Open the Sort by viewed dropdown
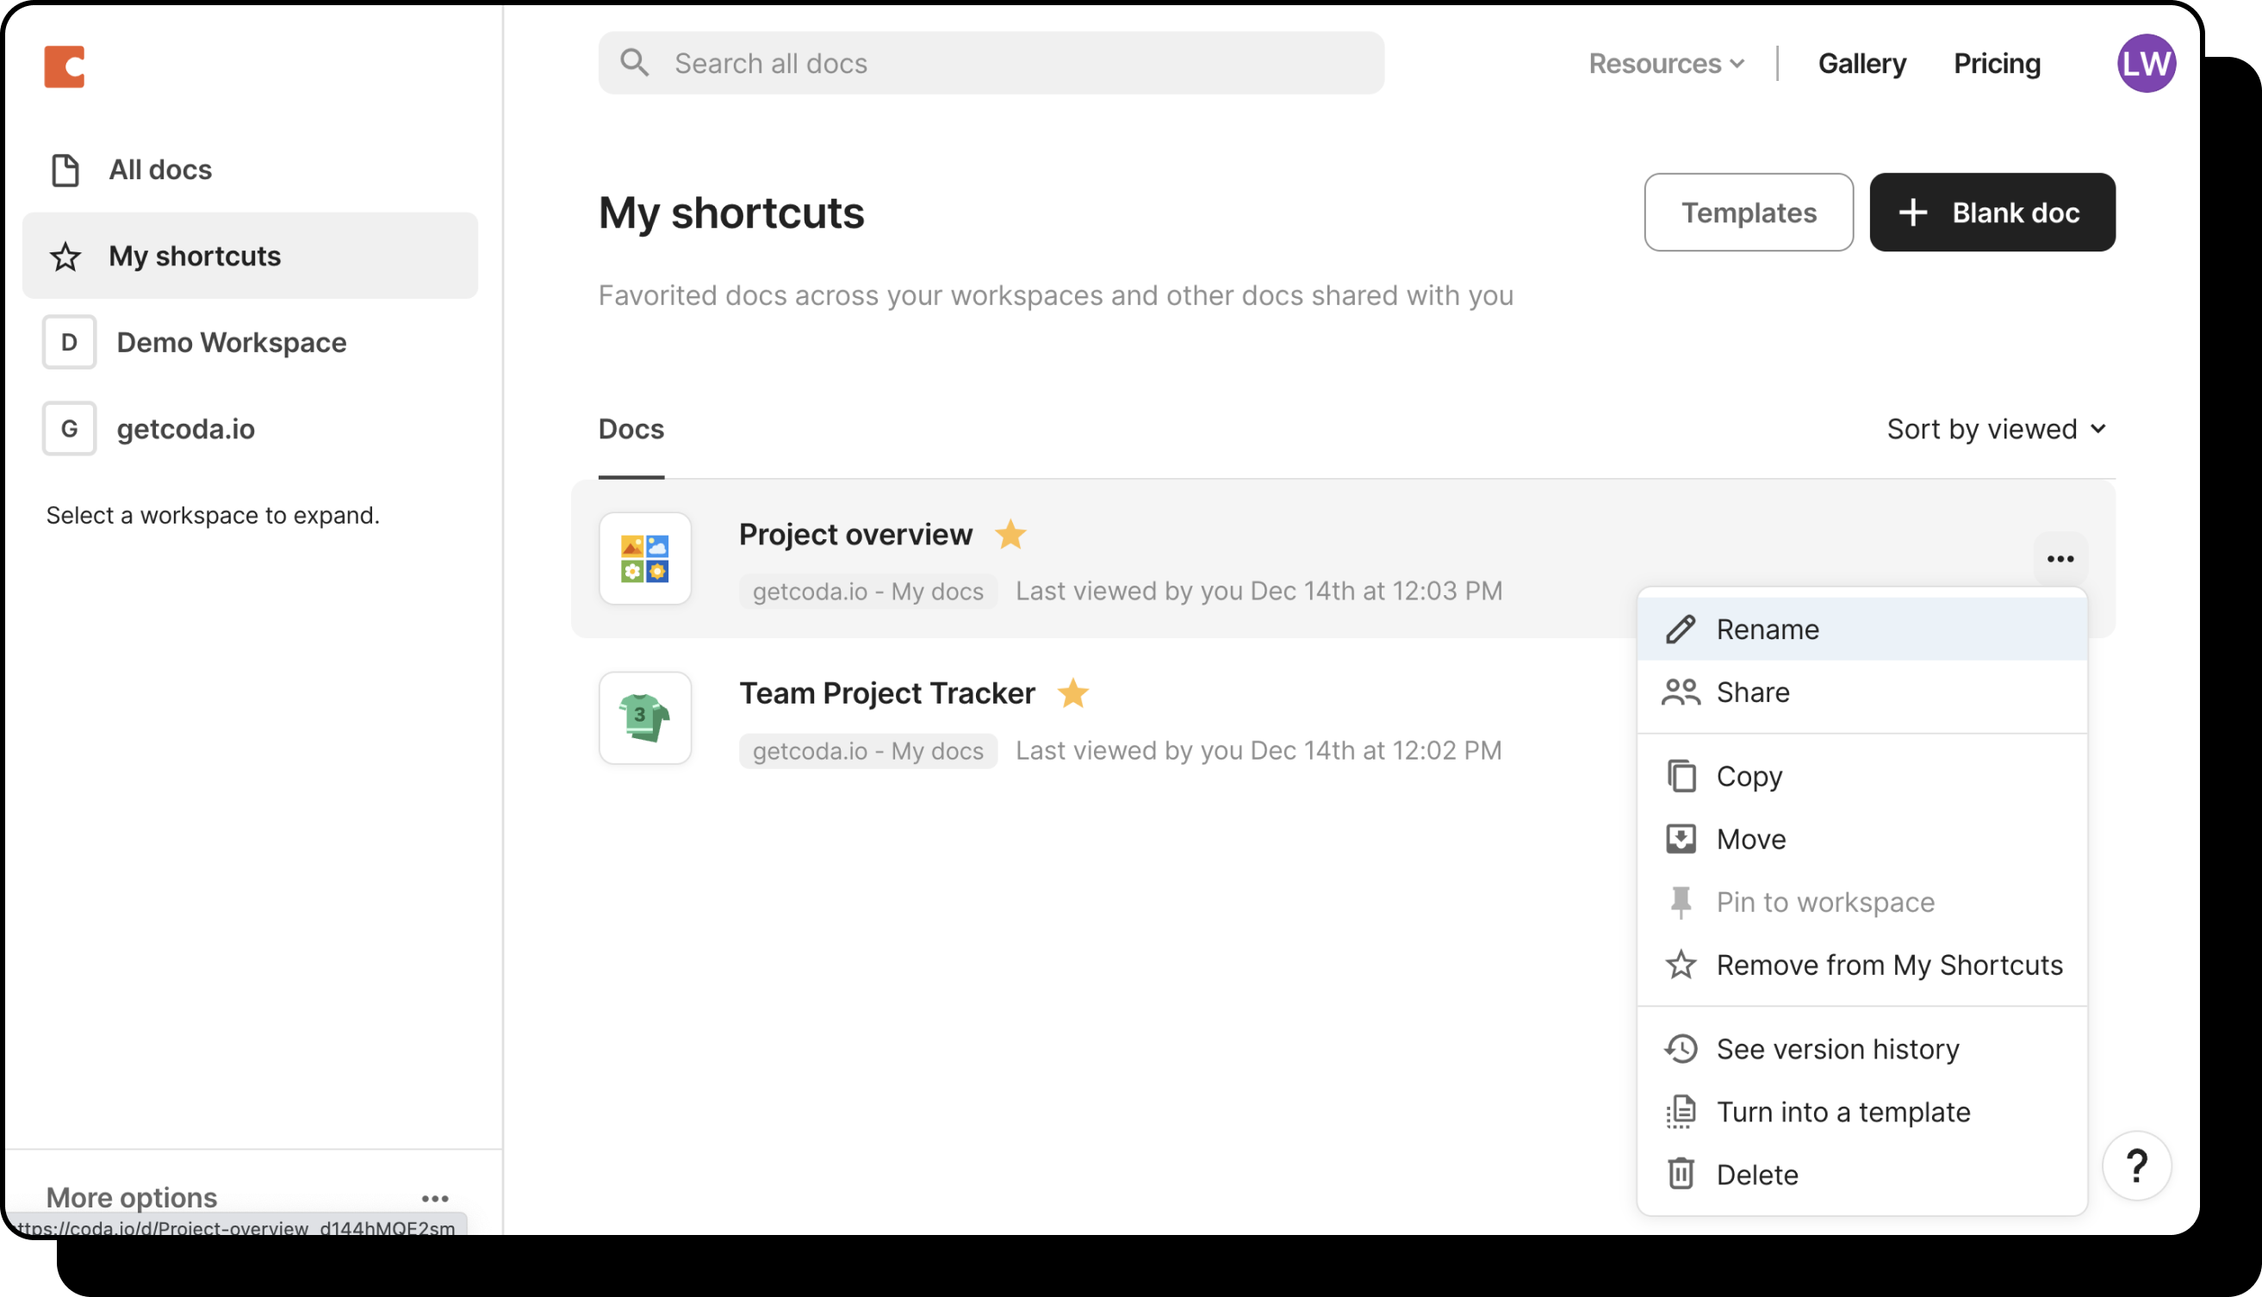The height and width of the screenshot is (1297, 2262). click(x=1996, y=430)
